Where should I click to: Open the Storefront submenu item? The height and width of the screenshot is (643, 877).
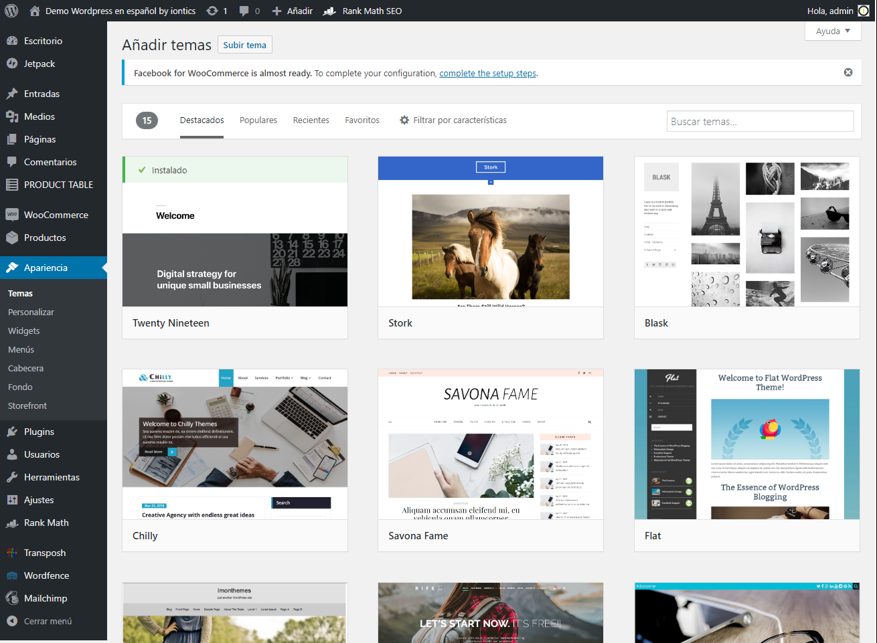tap(27, 406)
